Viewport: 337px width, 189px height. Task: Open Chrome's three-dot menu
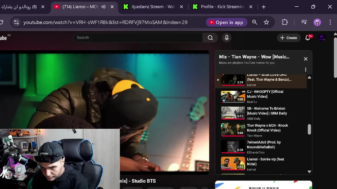coord(330,22)
